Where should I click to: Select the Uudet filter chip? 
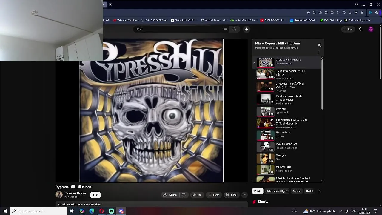309,191
